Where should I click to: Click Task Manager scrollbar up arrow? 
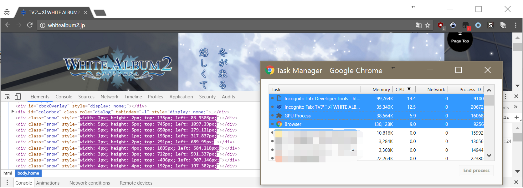pos(489,90)
